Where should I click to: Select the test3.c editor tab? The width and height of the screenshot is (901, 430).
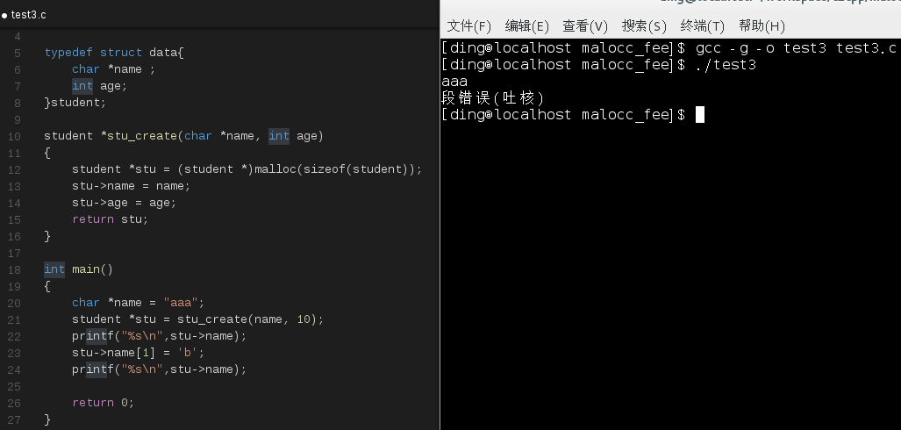(25, 15)
